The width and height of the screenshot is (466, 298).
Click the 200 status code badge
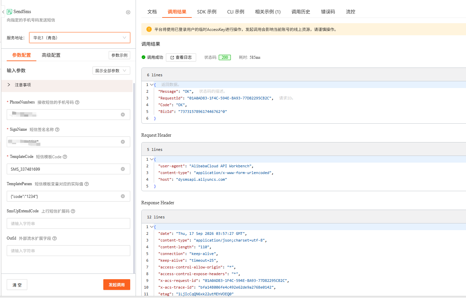(x=225, y=57)
